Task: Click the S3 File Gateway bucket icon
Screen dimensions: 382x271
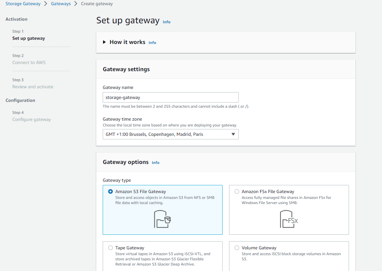Action: 162,219
